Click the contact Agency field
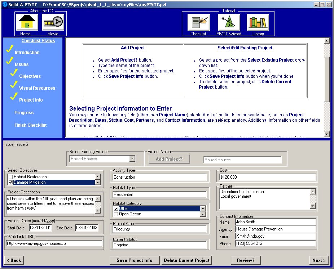Image resolution: width=334 pixels, height=269 pixels. coord(276,229)
